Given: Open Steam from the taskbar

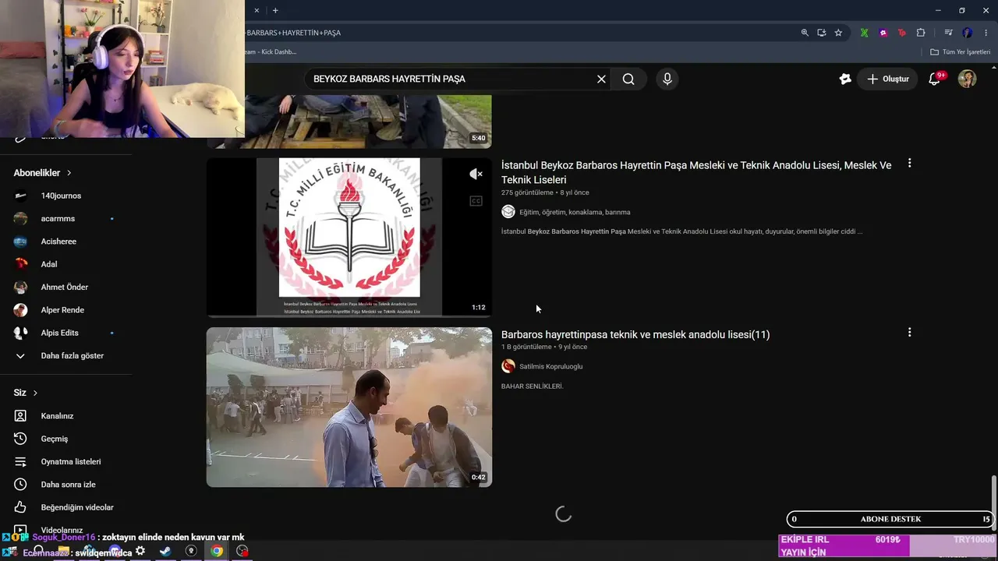Looking at the screenshot, I should 165,551.
